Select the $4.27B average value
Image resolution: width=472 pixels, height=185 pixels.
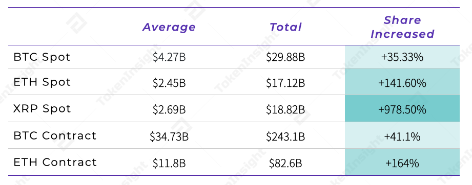tap(169, 57)
